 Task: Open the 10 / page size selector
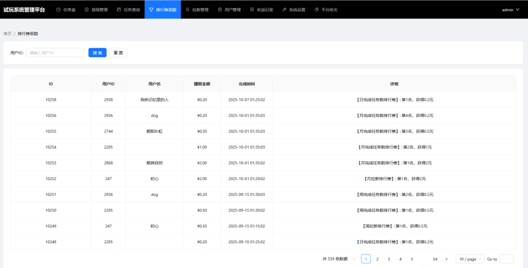(x=470, y=259)
